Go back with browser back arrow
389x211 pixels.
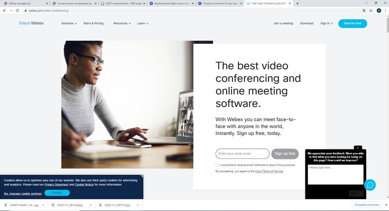(5, 11)
